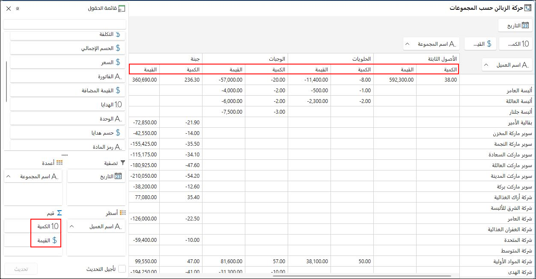Select the سوبر ماركت السعادة row header
The width and height of the screenshot is (536, 279).
coord(497,155)
